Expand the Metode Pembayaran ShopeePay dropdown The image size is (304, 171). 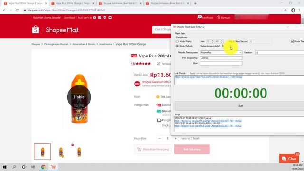(240, 53)
